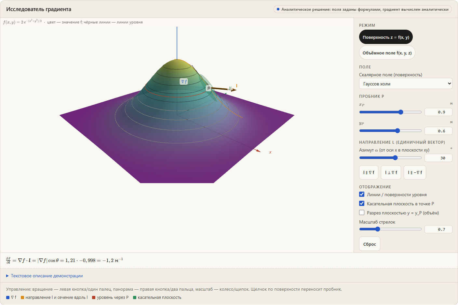
Task: Adjust the y_P probe slider
Action: [x=390, y=131]
